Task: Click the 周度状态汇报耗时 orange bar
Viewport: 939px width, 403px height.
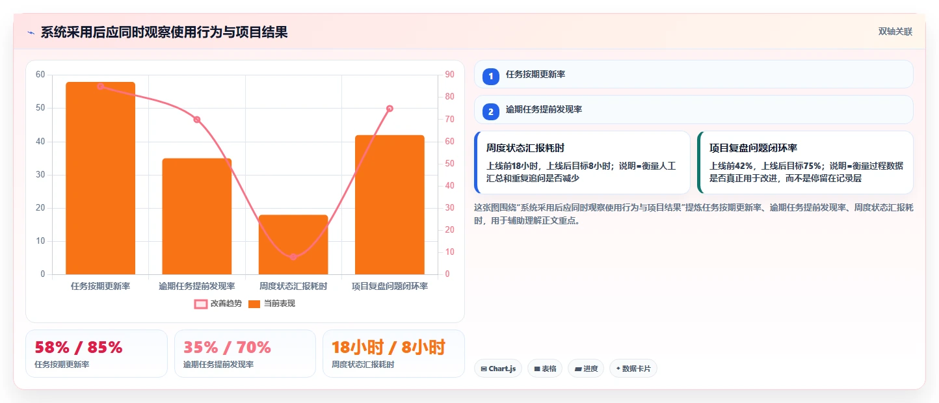Action: coord(293,244)
